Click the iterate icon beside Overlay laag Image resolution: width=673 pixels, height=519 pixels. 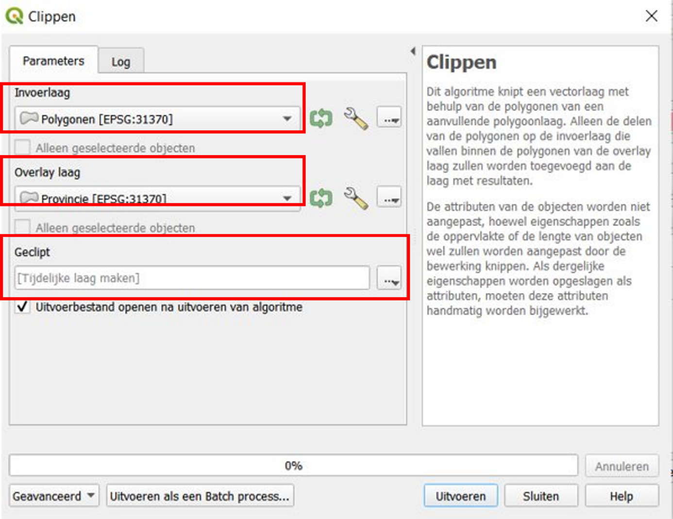click(321, 198)
